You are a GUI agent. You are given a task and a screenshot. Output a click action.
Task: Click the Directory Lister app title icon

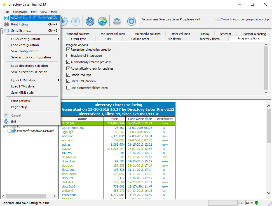coord(5,4)
